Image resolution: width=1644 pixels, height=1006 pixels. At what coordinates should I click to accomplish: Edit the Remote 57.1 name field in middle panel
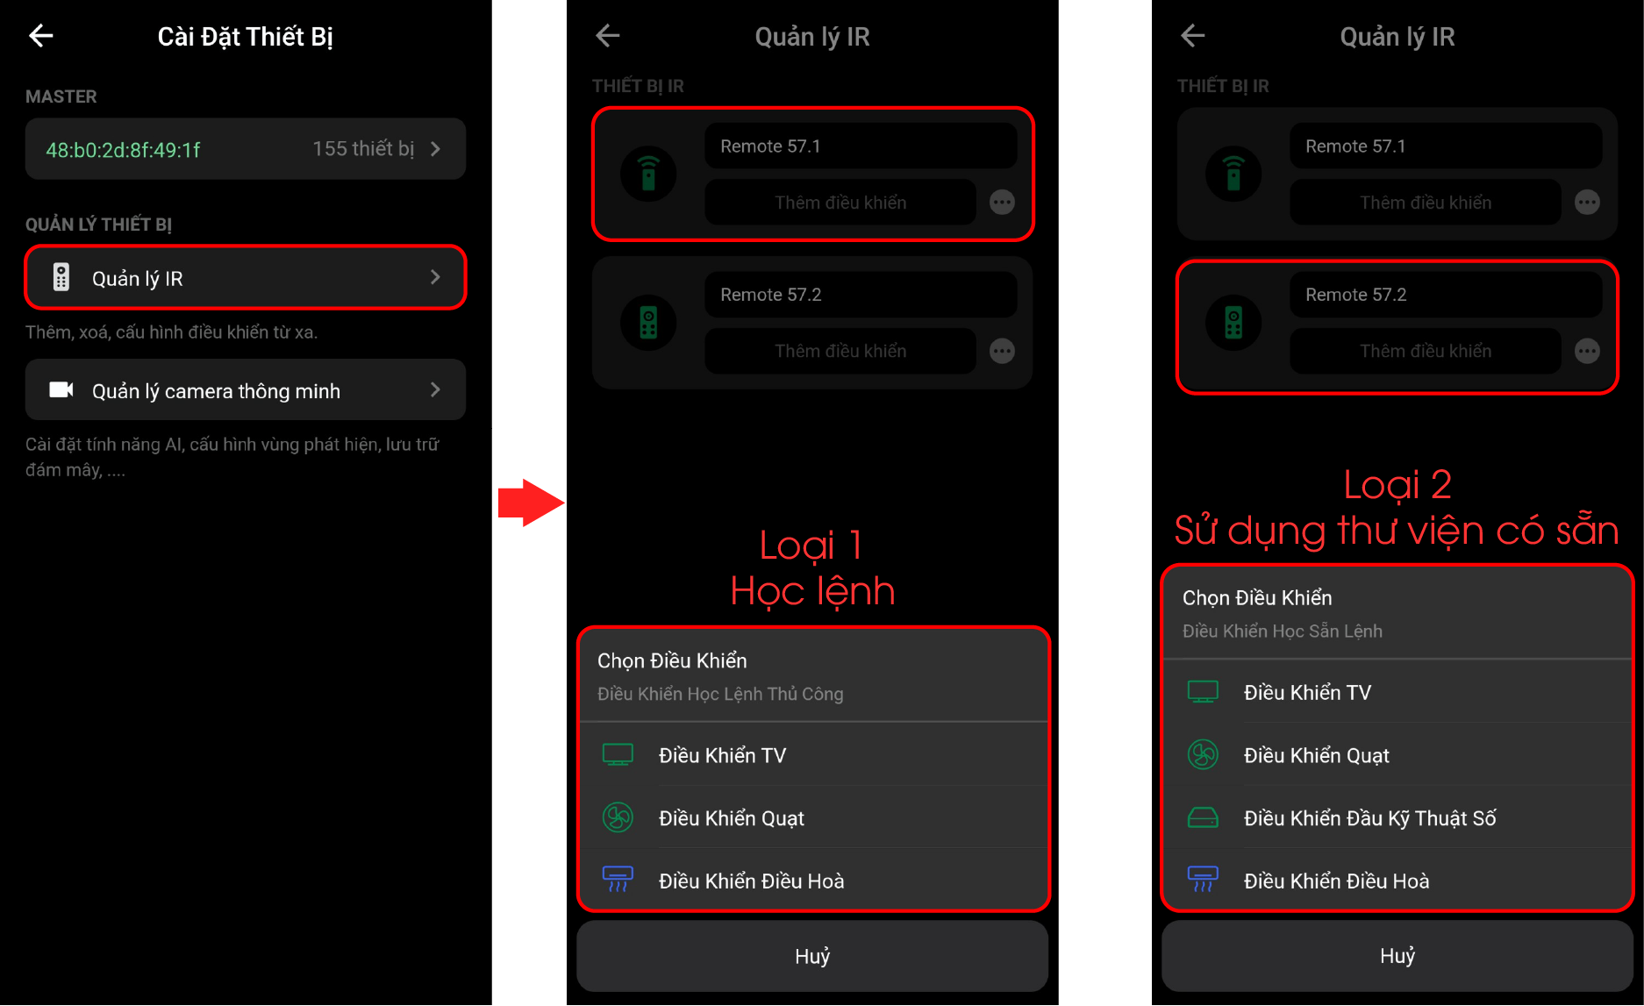[x=861, y=146]
